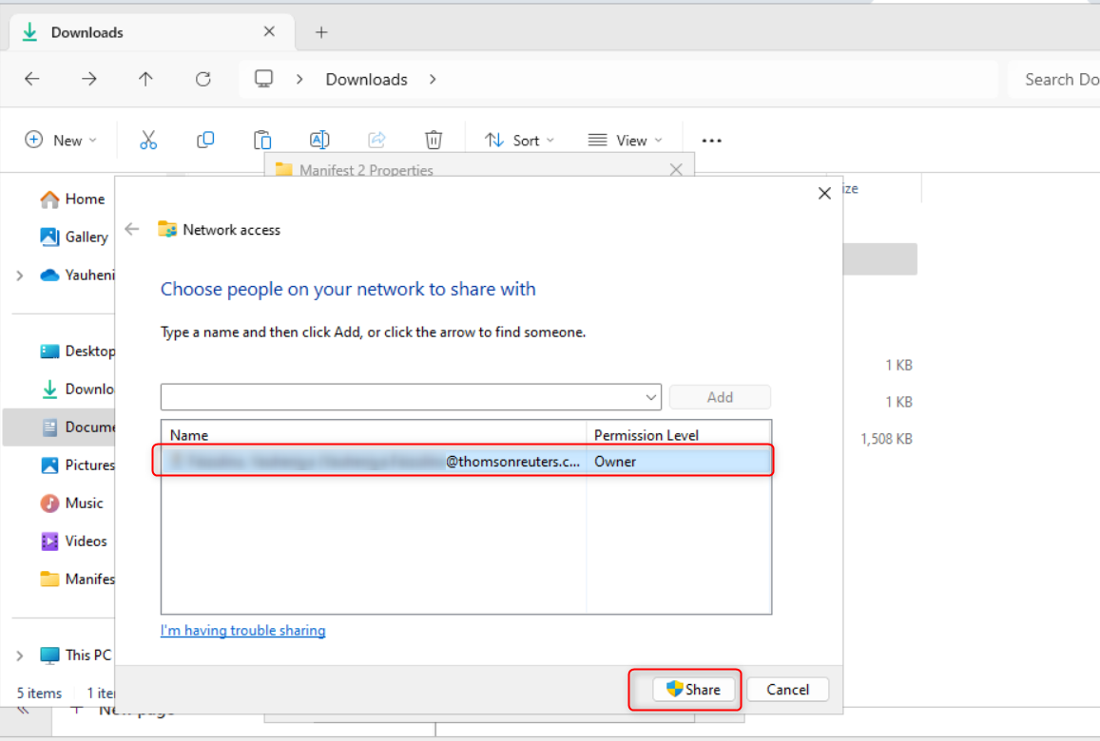
Task: Open the name dropdown arrow to find someone
Action: pos(651,397)
